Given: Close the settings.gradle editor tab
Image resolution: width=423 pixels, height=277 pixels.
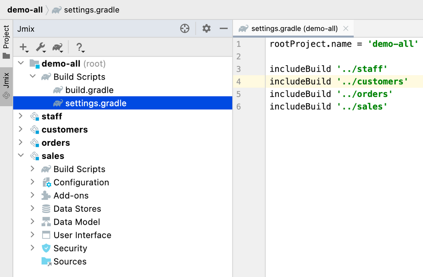Looking at the screenshot, I should coord(346,28).
